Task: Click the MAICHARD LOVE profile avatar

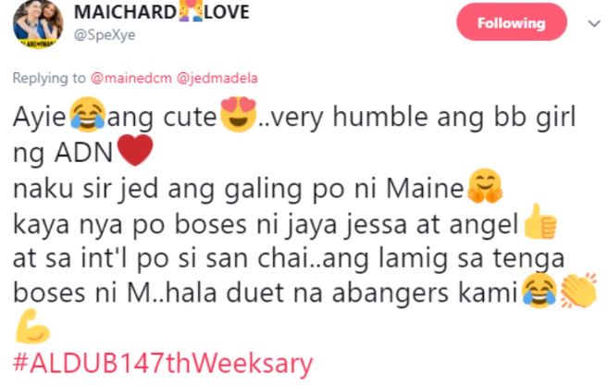Action: tap(38, 24)
